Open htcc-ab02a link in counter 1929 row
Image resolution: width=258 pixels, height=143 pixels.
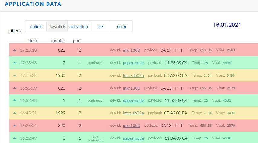tap(133, 113)
